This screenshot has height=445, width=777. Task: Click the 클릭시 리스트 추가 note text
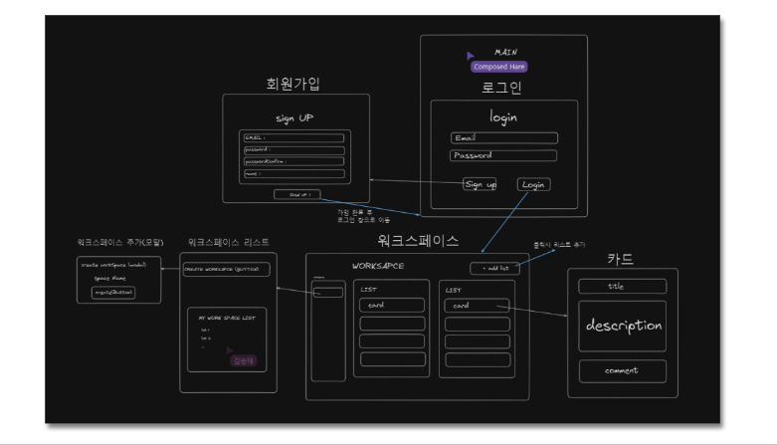pyautogui.click(x=559, y=245)
